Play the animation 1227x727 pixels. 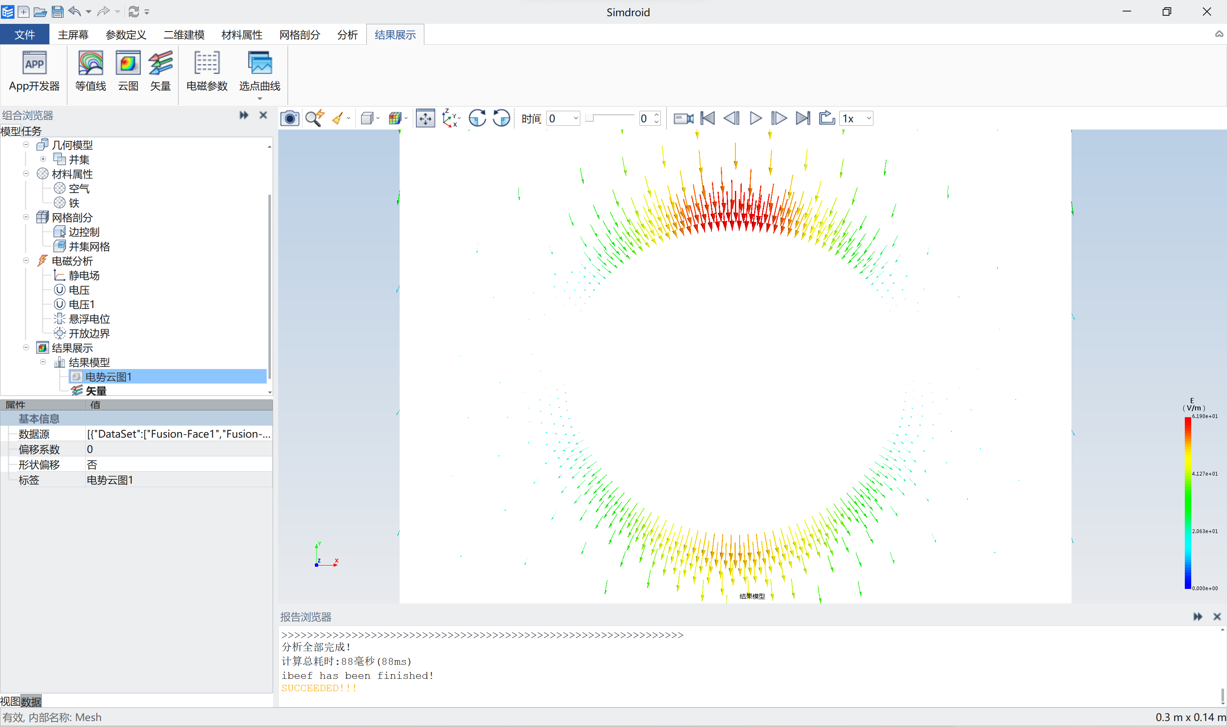pos(755,118)
